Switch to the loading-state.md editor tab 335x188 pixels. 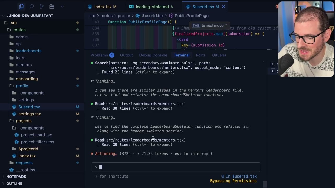tap(152, 7)
